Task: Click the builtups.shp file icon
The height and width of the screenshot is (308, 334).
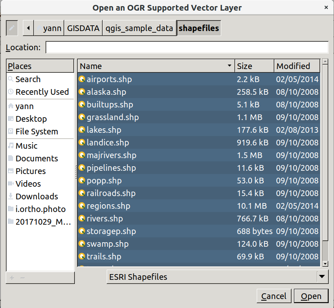Action: [82, 105]
